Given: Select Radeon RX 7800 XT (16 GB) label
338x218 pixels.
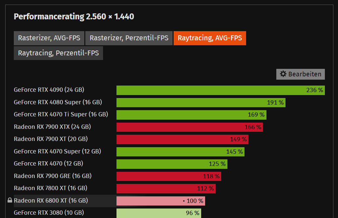Looking at the screenshot, I should coord(51,188).
